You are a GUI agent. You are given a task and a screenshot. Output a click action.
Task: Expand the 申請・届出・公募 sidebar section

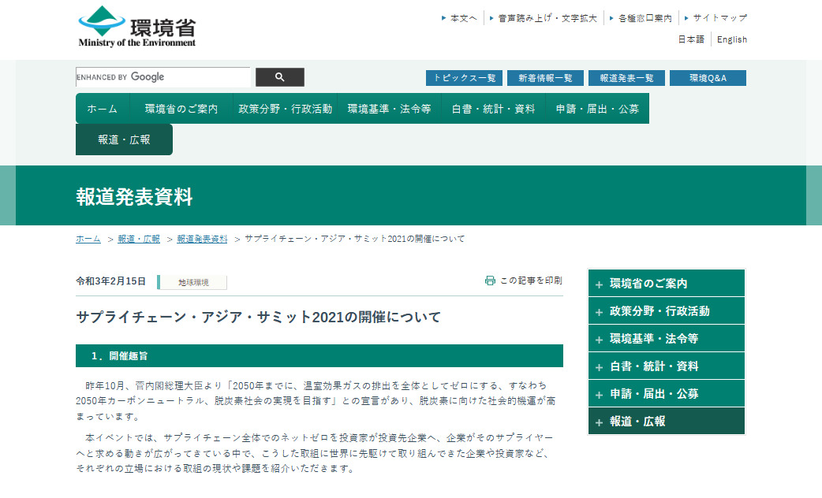click(x=666, y=394)
